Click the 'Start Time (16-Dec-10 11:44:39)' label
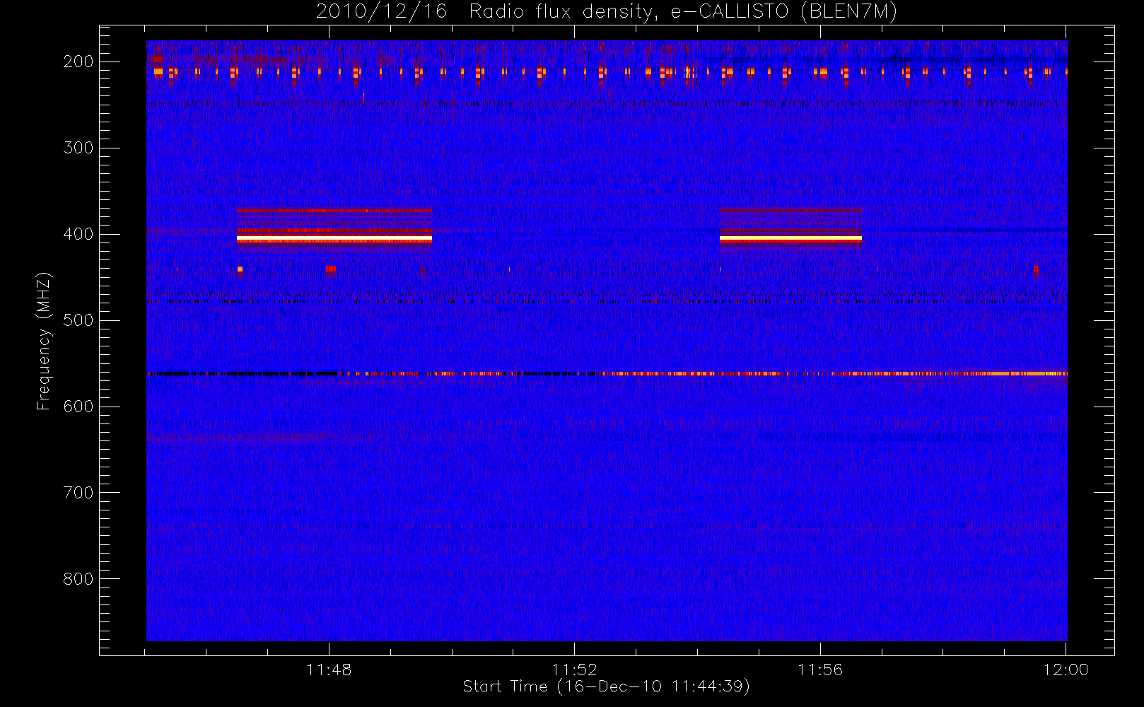 pyautogui.click(x=606, y=686)
